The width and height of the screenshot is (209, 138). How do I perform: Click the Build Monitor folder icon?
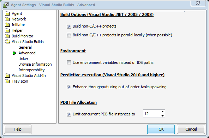click(7, 36)
